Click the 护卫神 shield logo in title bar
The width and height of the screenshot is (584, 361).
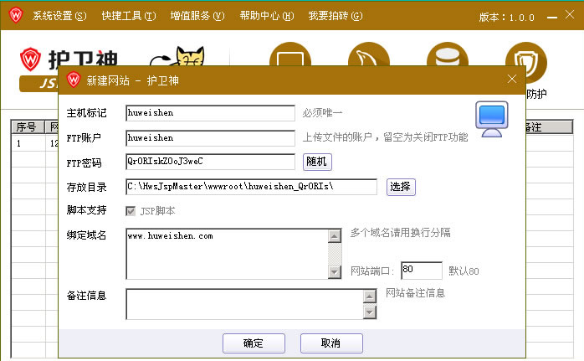16,15
